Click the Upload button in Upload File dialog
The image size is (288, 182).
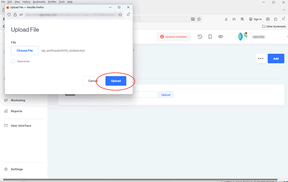click(x=116, y=81)
